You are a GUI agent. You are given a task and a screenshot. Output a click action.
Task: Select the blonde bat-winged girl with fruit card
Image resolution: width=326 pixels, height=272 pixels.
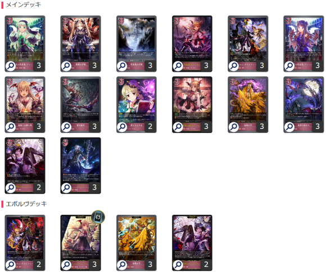pos(25,104)
